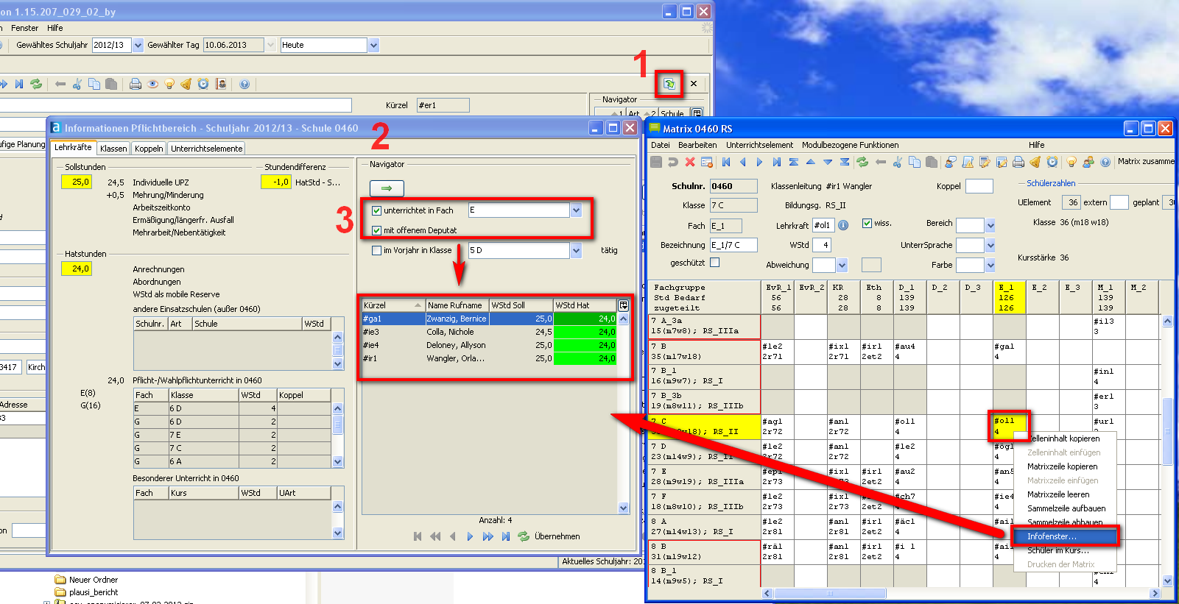Click 'Matrix zusamme...' toolbar button

coord(1146,161)
